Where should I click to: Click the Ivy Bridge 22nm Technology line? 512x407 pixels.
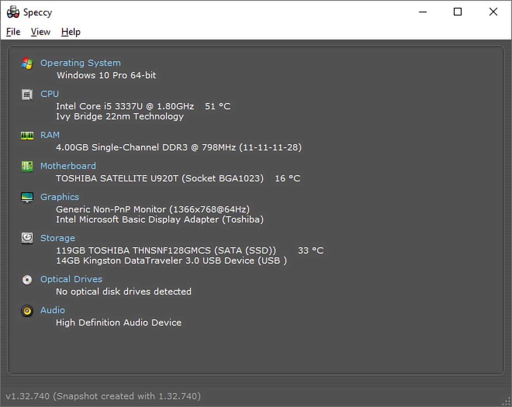pos(120,116)
